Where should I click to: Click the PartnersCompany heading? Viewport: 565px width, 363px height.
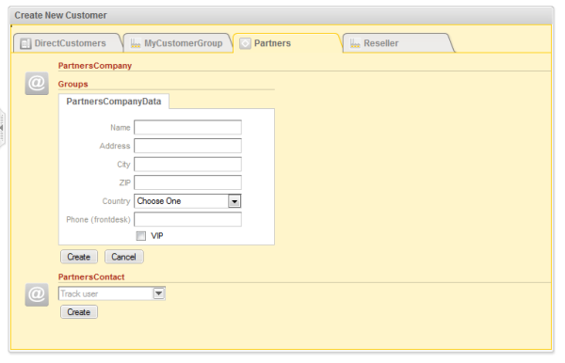[95, 66]
